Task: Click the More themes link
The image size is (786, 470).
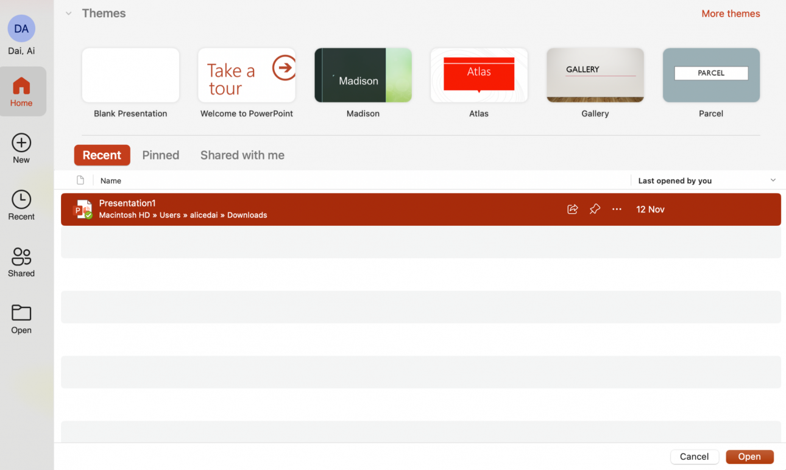Action: (x=731, y=13)
